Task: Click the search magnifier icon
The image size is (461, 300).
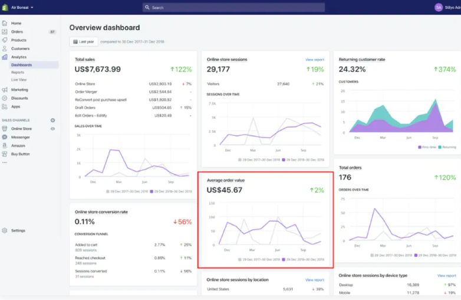Action: click(147, 7)
